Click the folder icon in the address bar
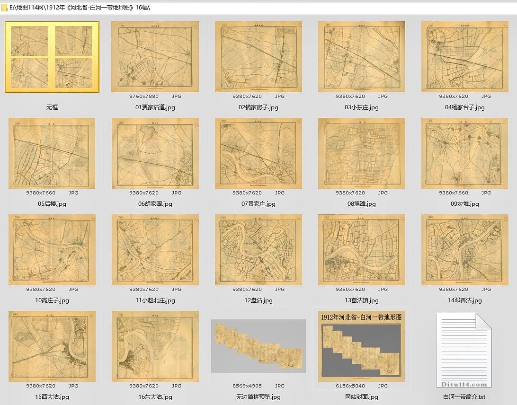This screenshot has height=405, width=517. pyautogui.click(x=5, y=8)
